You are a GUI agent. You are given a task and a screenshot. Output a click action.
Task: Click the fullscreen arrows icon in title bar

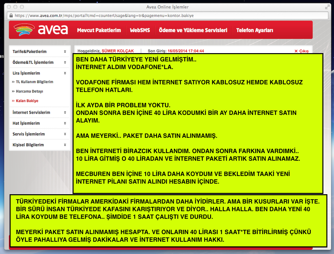tap(327, 7)
